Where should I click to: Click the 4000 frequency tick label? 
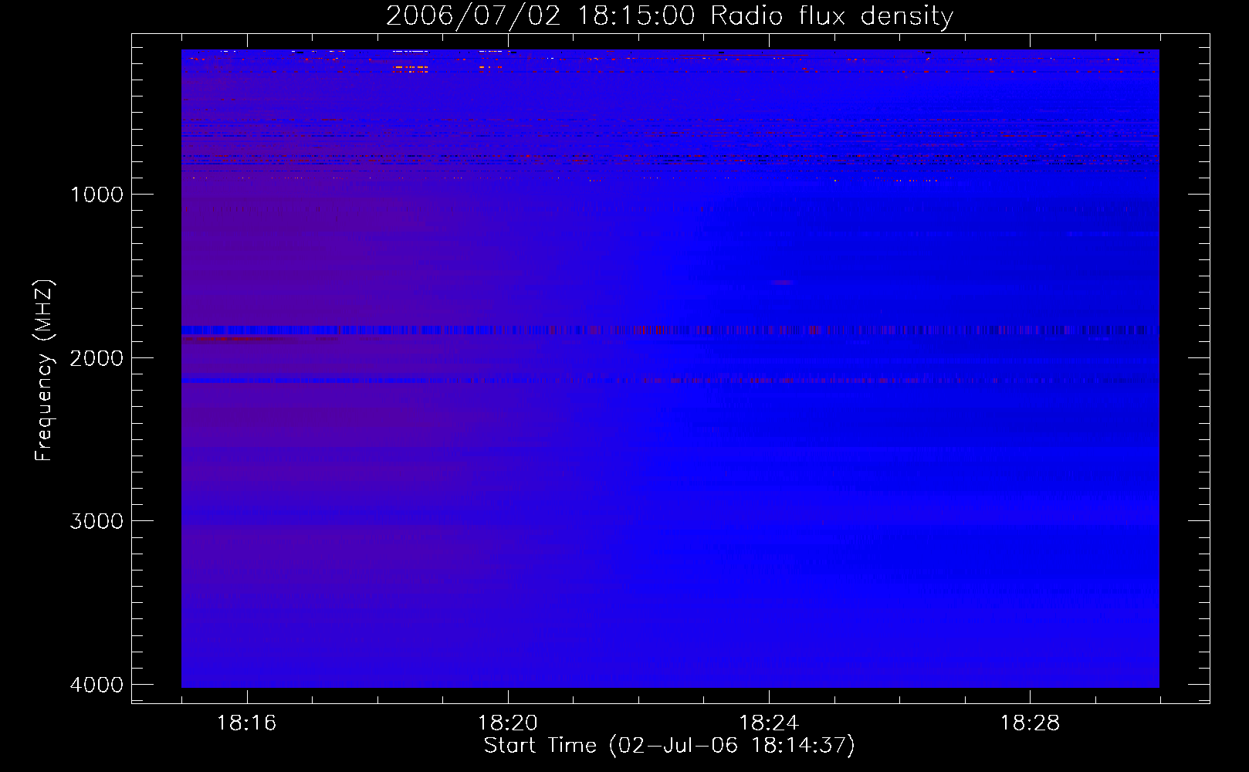pyautogui.click(x=96, y=685)
